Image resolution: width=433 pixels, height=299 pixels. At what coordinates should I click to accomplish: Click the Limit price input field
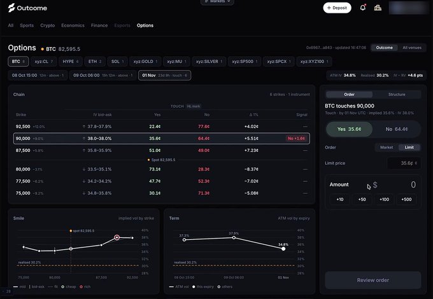coord(404,163)
